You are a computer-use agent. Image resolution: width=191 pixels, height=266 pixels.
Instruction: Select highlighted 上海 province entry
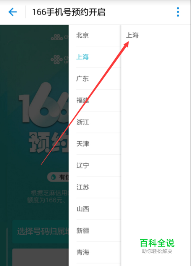coord(95,57)
